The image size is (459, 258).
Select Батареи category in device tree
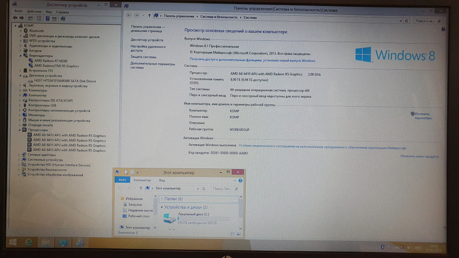click(35, 50)
